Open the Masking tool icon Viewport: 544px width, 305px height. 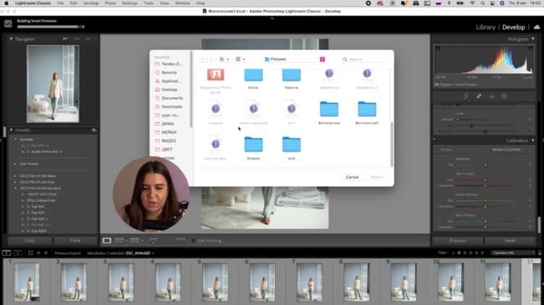[x=504, y=96]
